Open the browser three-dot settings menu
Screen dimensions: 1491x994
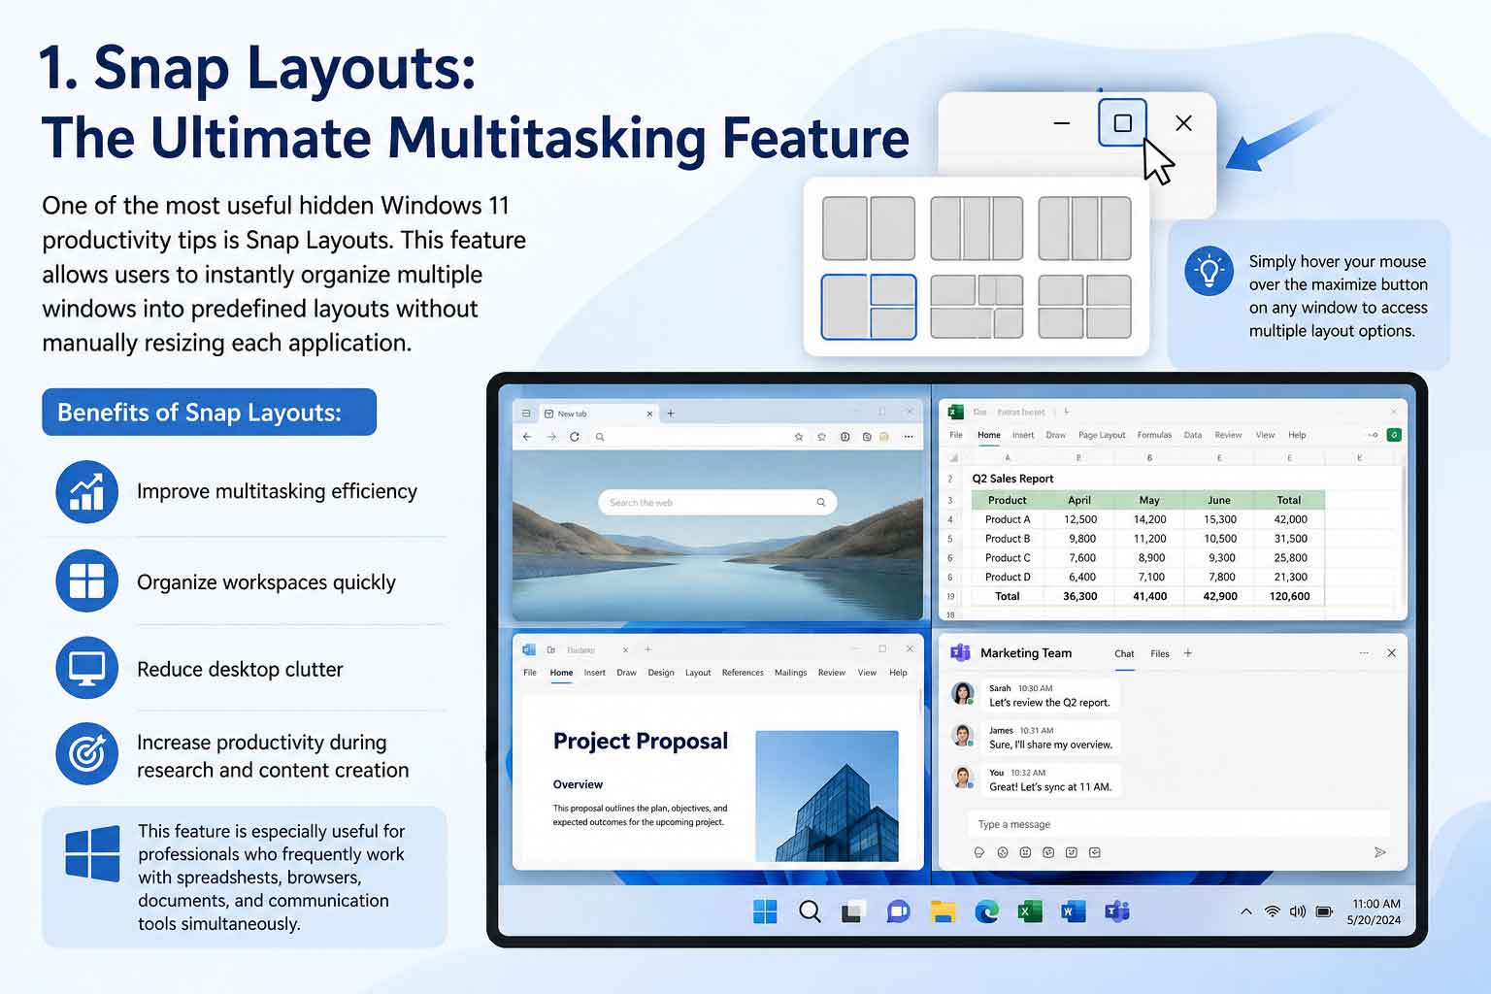pos(909,437)
